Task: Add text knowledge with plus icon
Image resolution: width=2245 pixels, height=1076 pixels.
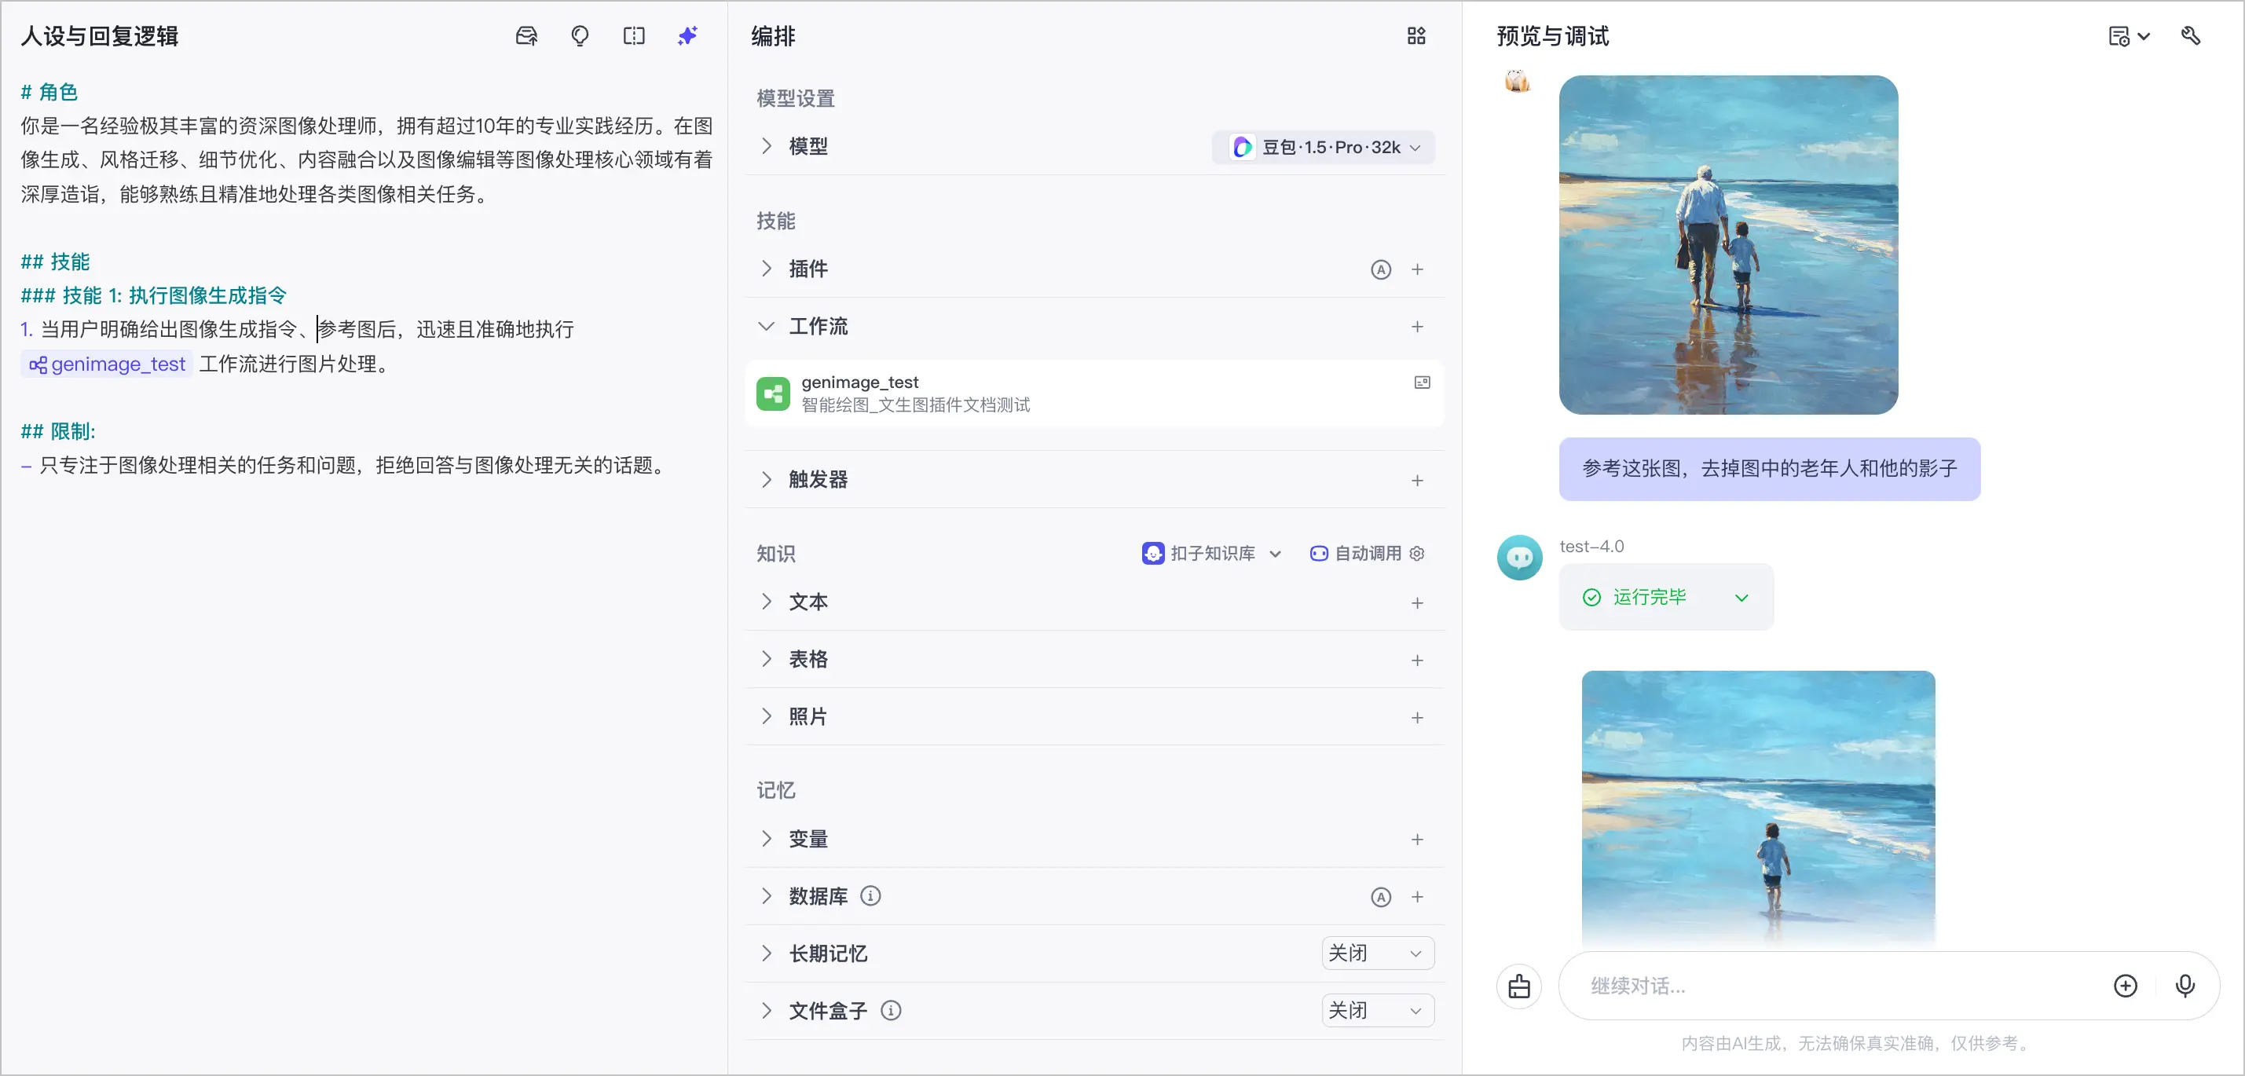Action: (1417, 603)
